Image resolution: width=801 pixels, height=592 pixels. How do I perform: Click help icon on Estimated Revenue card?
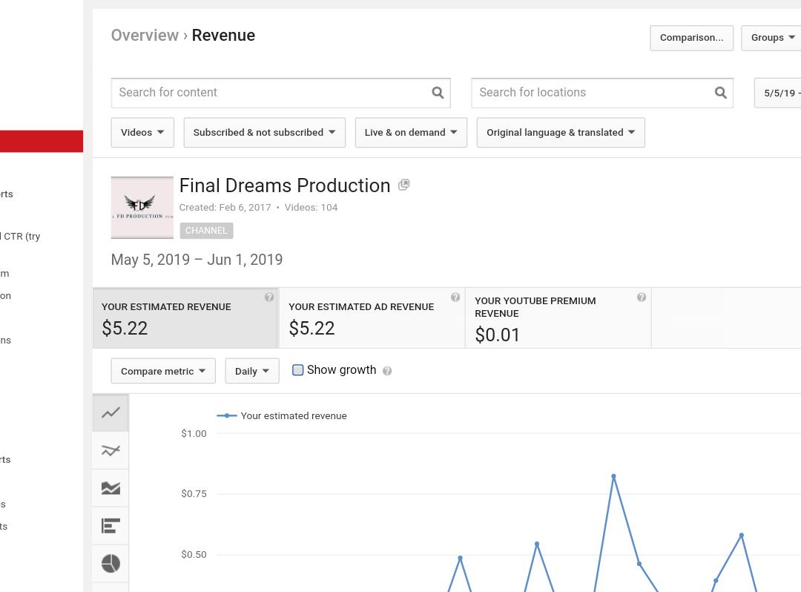(269, 297)
